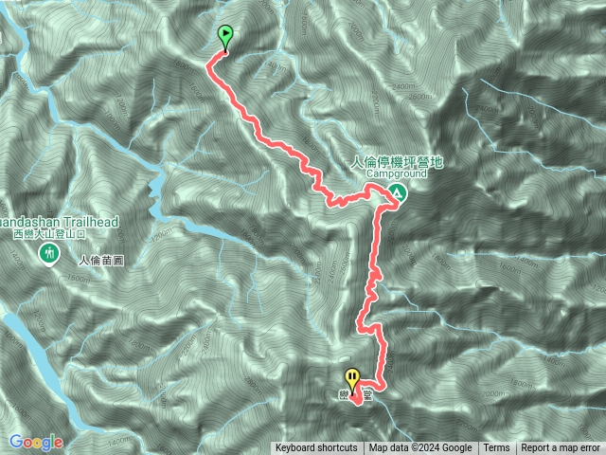
Task: Click the 人倫停機坪營地 campground label
Action: pos(397,162)
